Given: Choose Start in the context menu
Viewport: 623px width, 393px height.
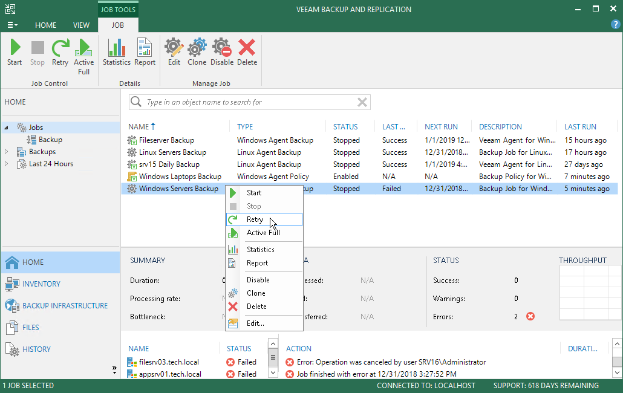Looking at the screenshot, I should (x=264, y=193).
